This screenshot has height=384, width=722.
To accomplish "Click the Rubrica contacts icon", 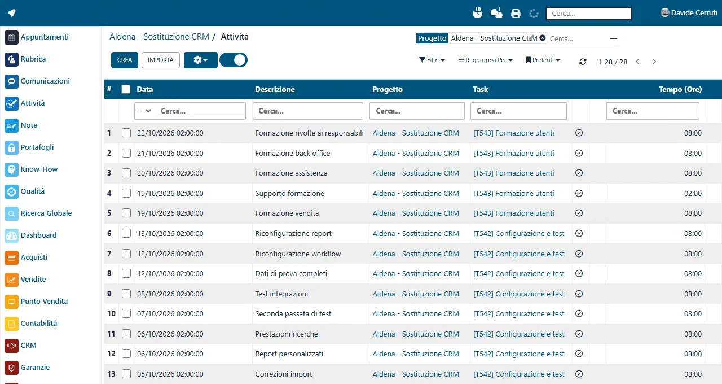I will click(12, 59).
